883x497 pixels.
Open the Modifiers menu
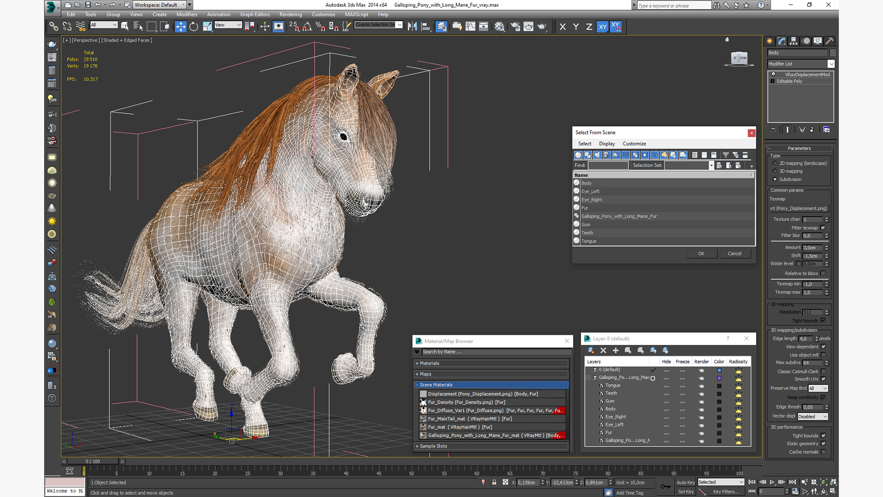pos(187,14)
